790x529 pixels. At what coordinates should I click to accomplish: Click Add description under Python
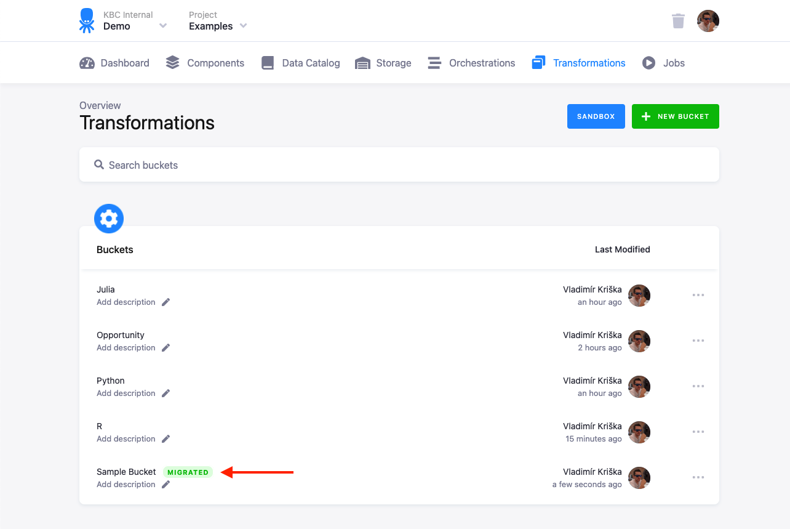tap(126, 394)
